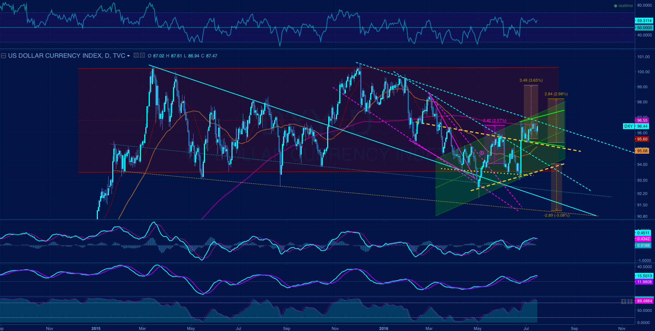This screenshot has width=655, height=331.
Task: Click the close value C 87.47
Action: pos(209,56)
